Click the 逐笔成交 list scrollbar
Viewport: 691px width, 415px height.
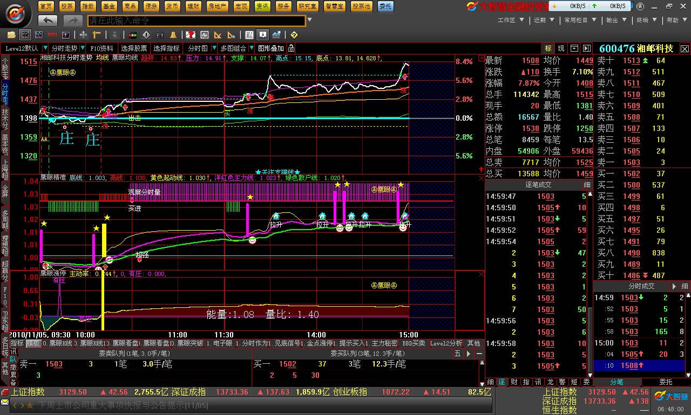(x=590, y=286)
